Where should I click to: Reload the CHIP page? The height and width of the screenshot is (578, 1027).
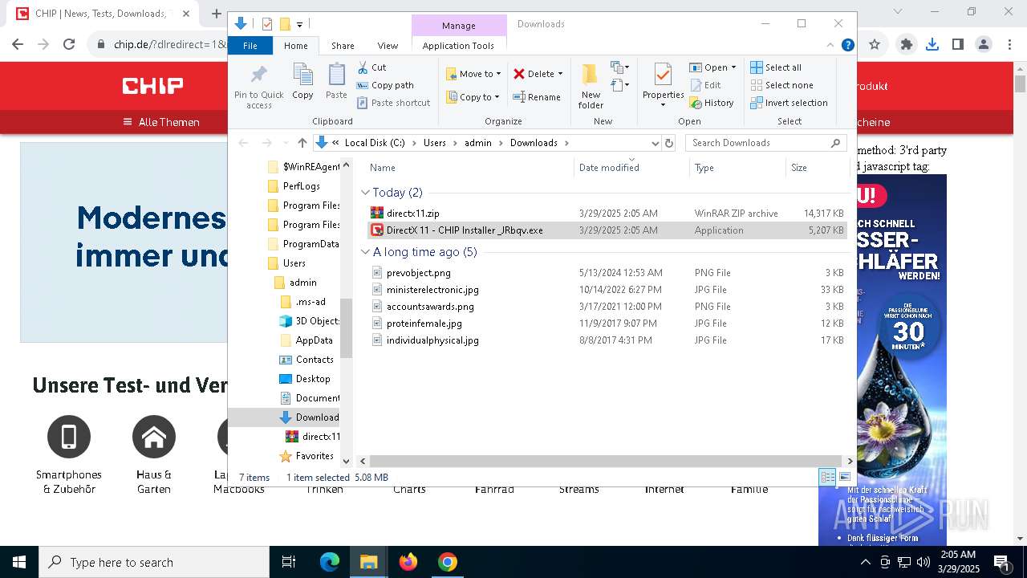(x=69, y=45)
